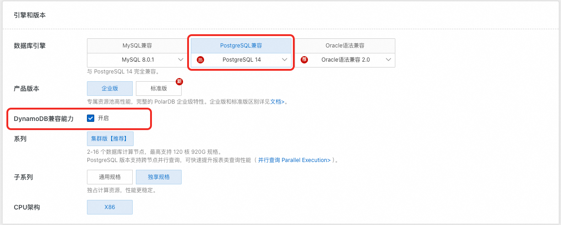
Task: Click the CPU架构 label
Action: point(27,207)
